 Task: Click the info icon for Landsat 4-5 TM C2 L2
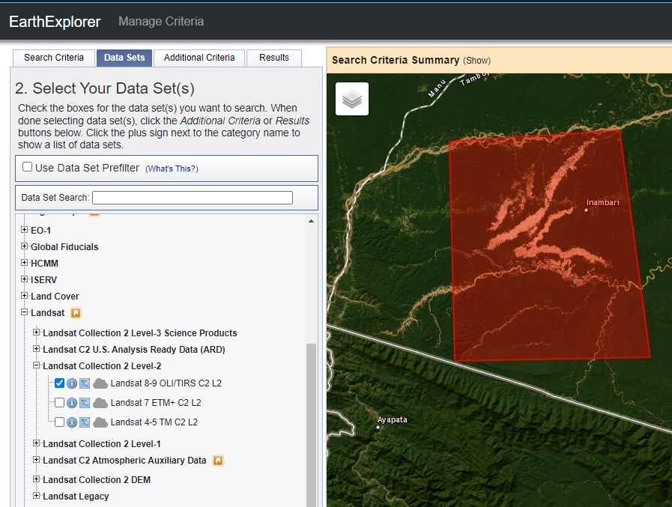(x=72, y=422)
